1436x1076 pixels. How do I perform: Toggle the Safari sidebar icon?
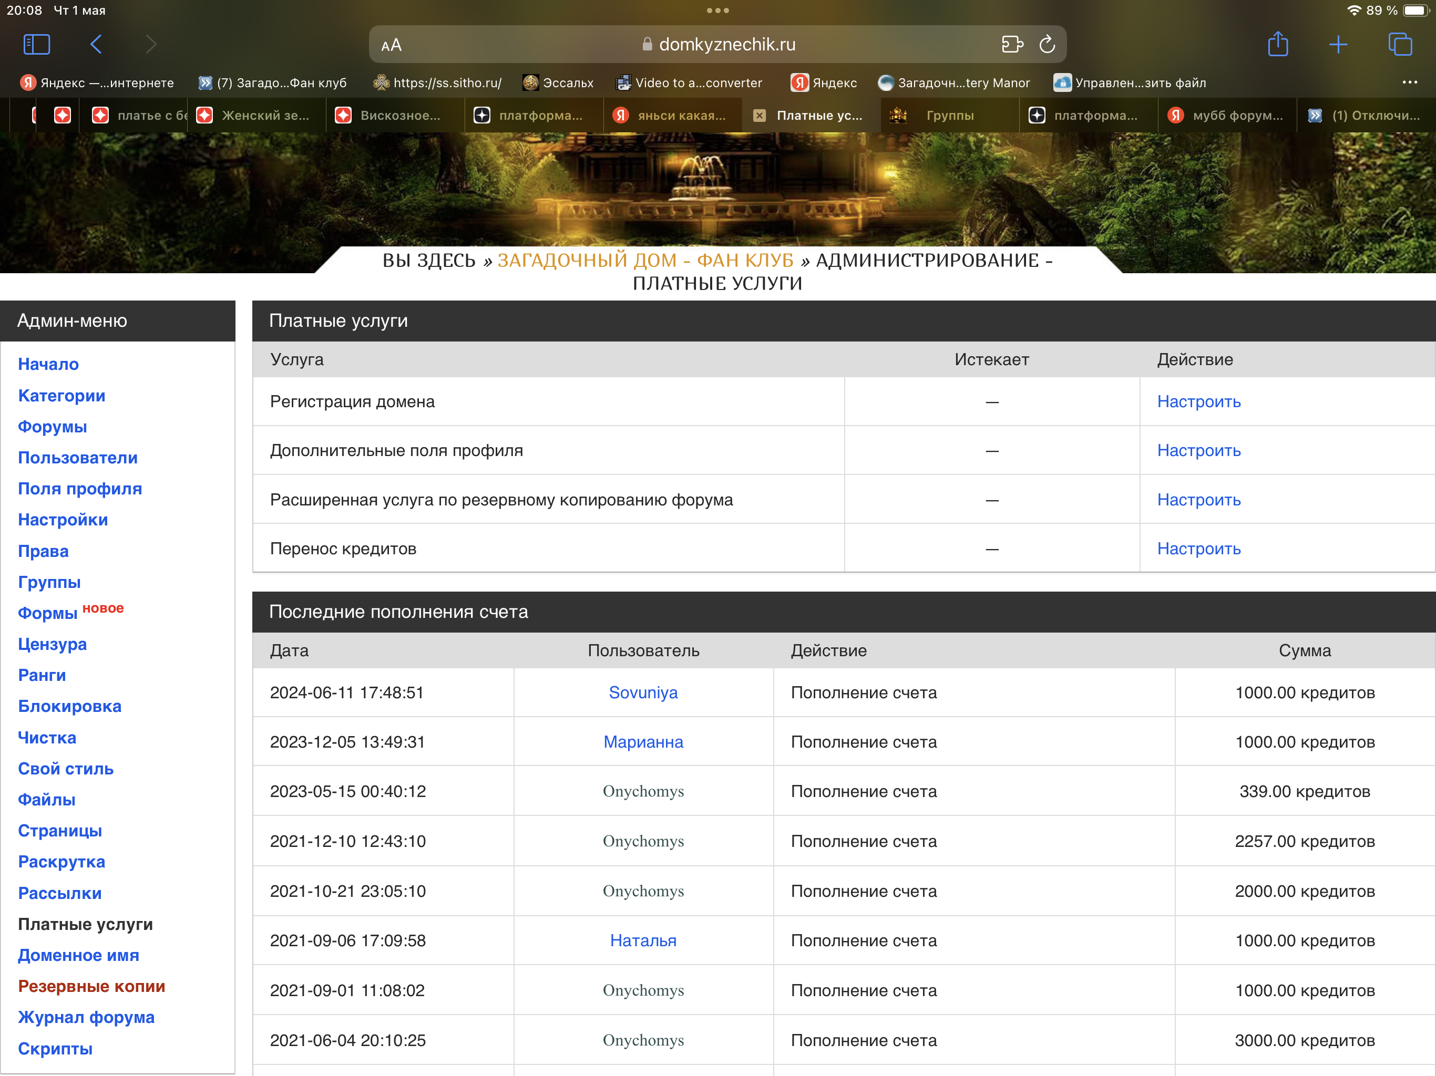(36, 44)
